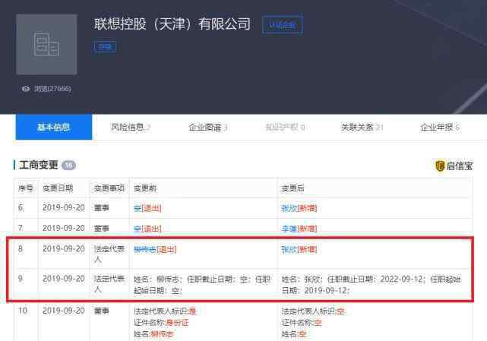Open the 张欣 link in row 8
This screenshot has width=487, height=341.
point(289,249)
